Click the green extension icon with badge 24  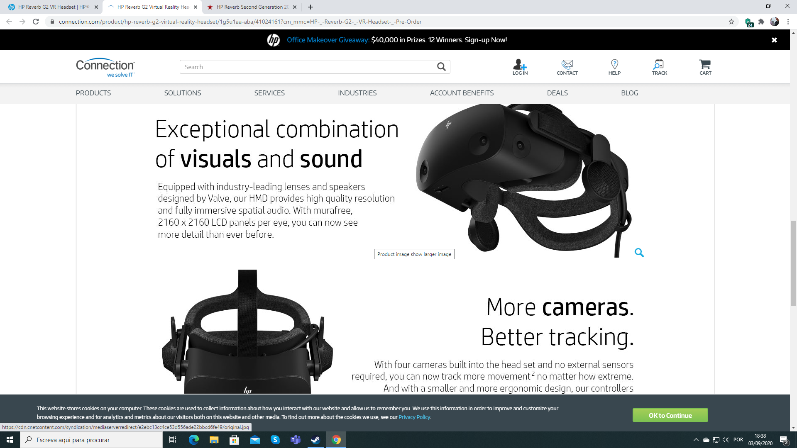[749, 22]
